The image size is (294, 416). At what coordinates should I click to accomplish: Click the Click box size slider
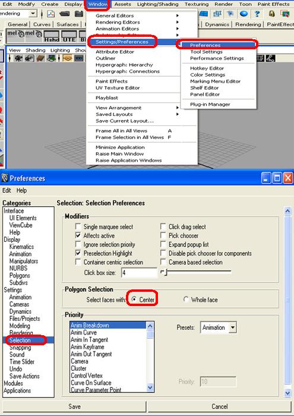pyautogui.click(x=196, y=272)
